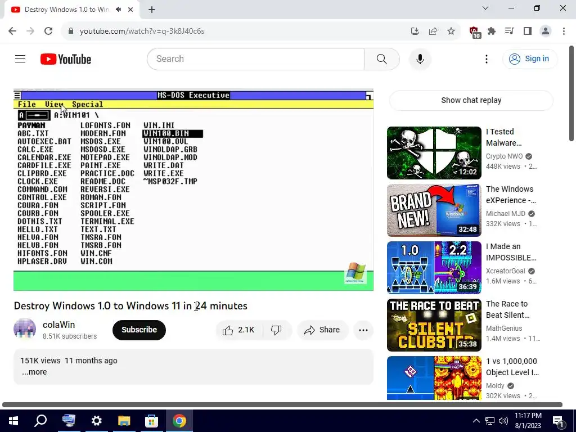Image resolution: width=576 pixels, height=432 pixels.
Task: Open the Chrome three-dot menu
Action: point(564,31)
